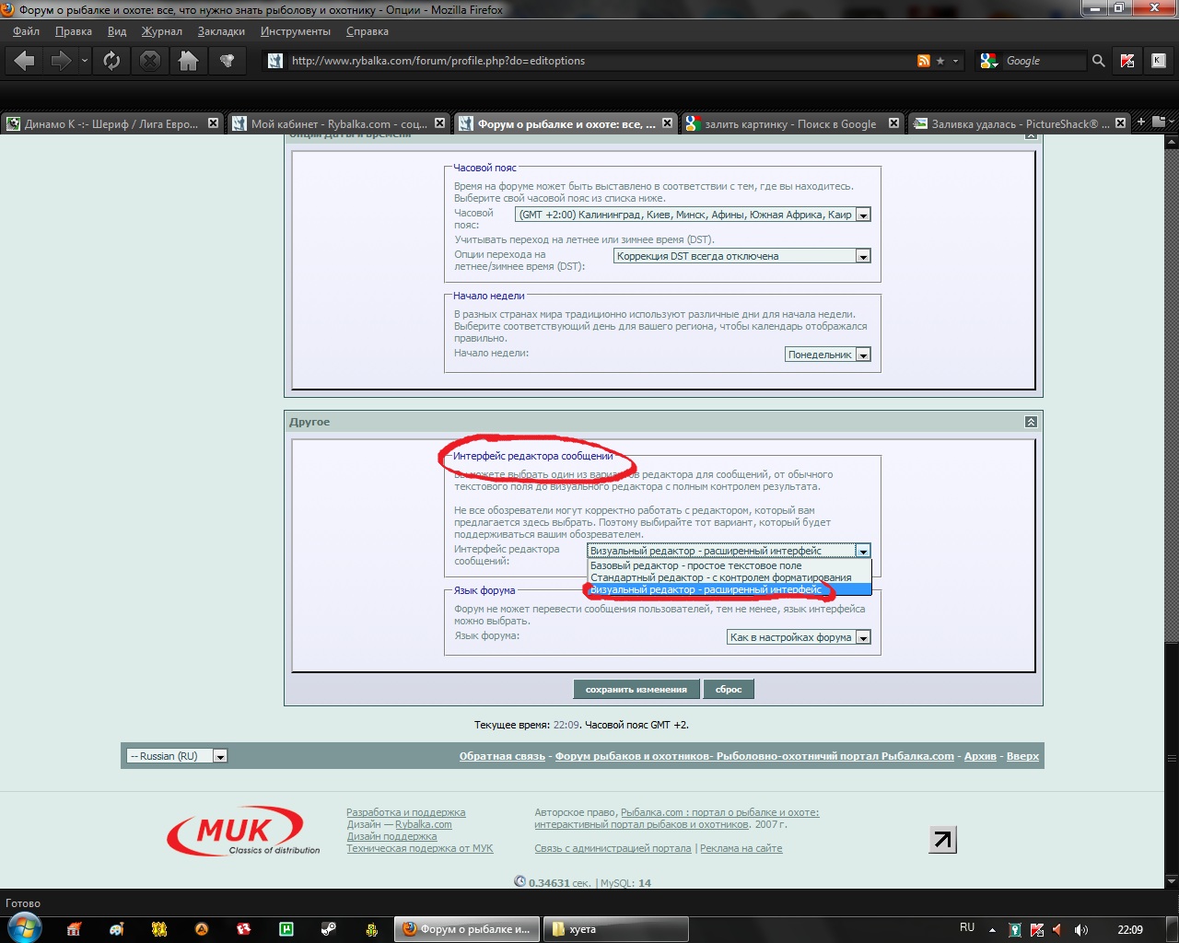This screenshot has width=1179, height=943.
Task: Close the Мой кабинет tab
Action: [x=439, y=123]
